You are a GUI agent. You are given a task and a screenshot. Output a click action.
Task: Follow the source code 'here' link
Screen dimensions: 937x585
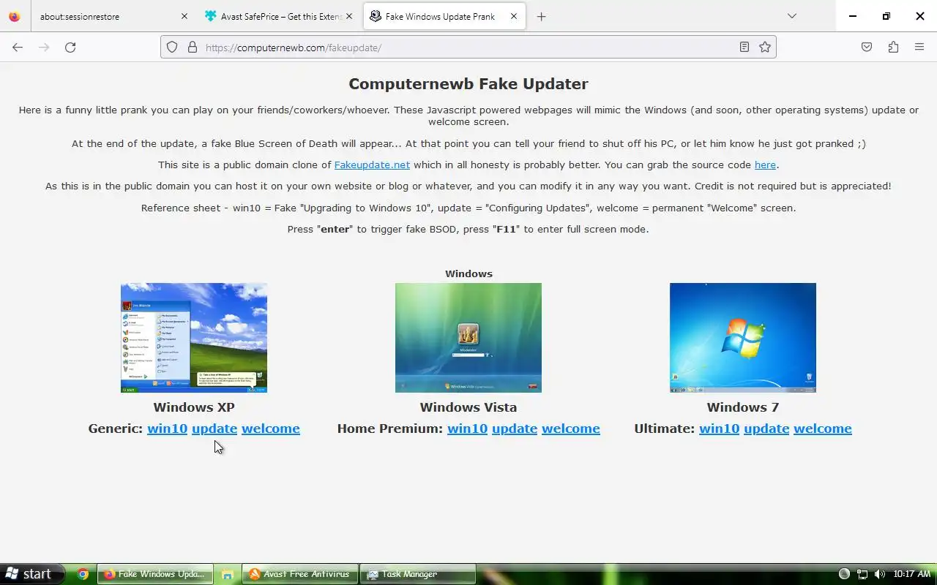click(x=765, y=165)
